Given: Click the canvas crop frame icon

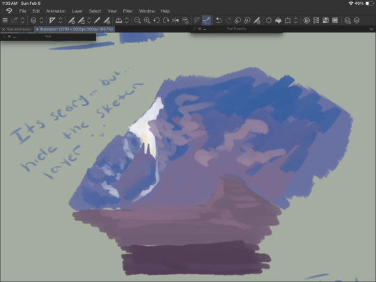Looking at the screenshot, I should [x=288, y=20].
